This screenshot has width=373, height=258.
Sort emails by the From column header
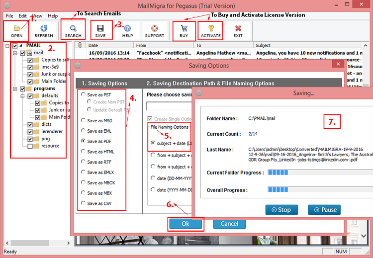point(164,45)
